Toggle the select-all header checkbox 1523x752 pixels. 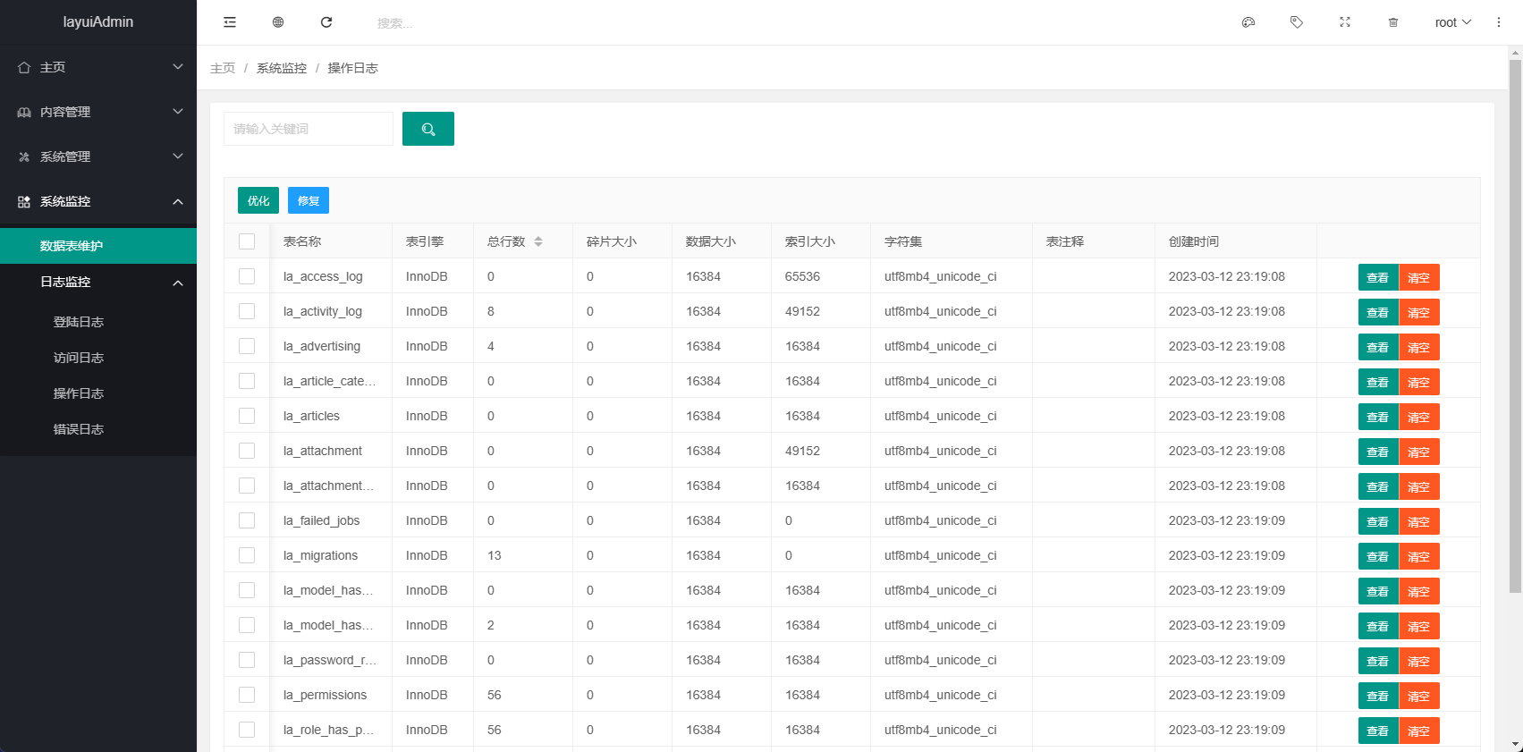tap(247, 241)
